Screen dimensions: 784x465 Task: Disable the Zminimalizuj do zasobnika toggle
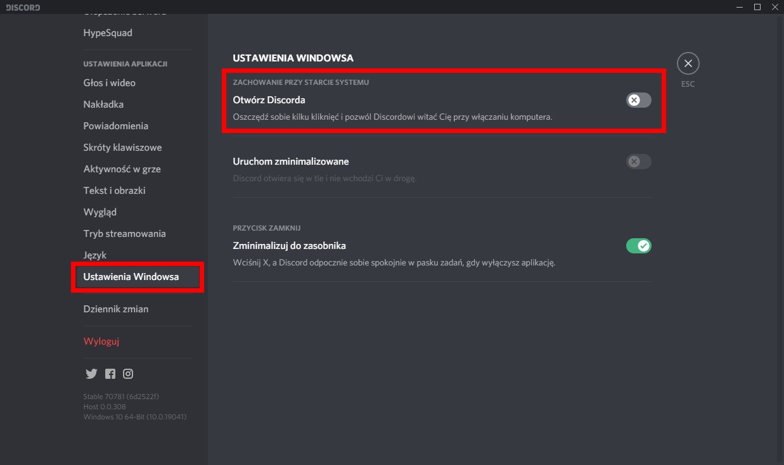pyautogui.click(x=638, y=246)
